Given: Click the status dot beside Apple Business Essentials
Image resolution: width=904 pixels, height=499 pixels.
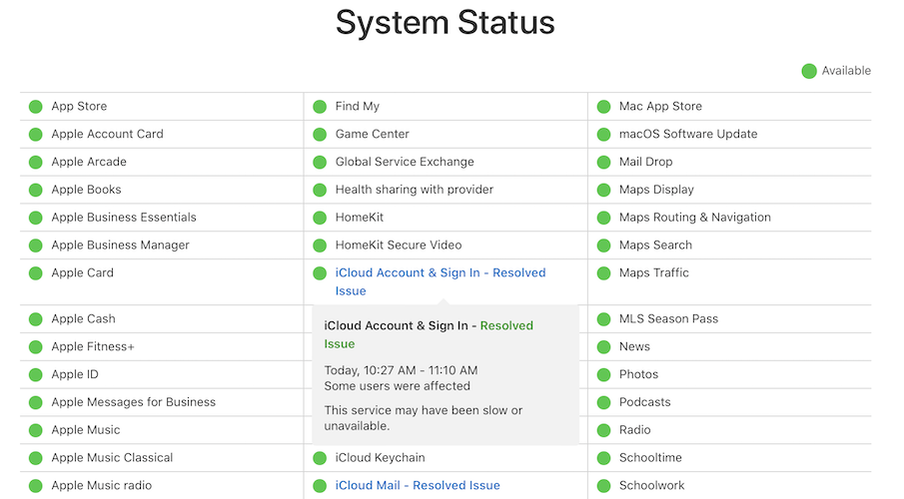Looking at the screenshot, I should pyautogui.click(x=36, y=218).
